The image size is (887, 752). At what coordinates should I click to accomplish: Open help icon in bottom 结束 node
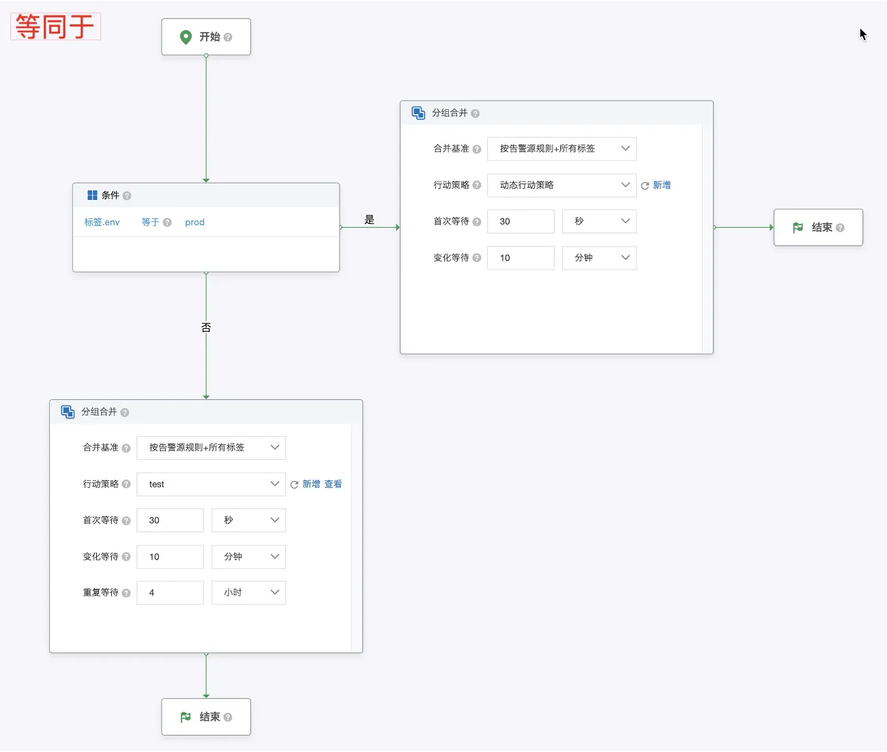click(x=228, y=717)
